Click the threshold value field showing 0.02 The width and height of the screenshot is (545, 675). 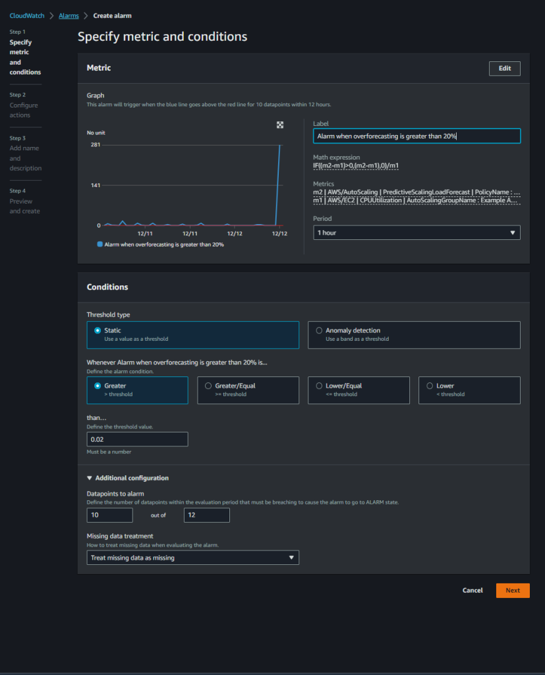pyautogui.click(x=137, y=439)
